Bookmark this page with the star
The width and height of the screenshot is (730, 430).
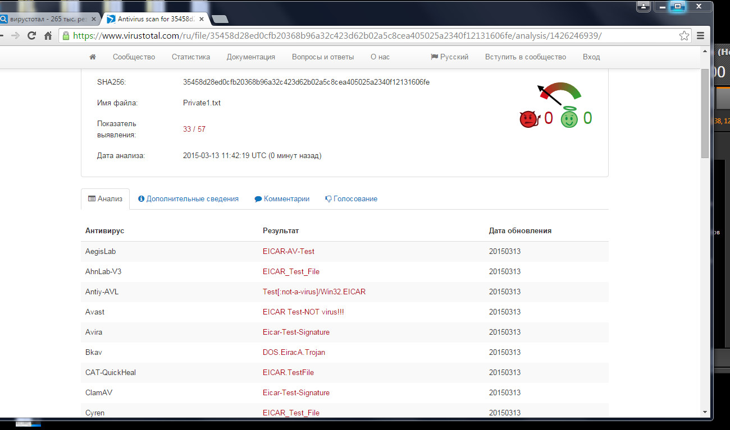684,35
